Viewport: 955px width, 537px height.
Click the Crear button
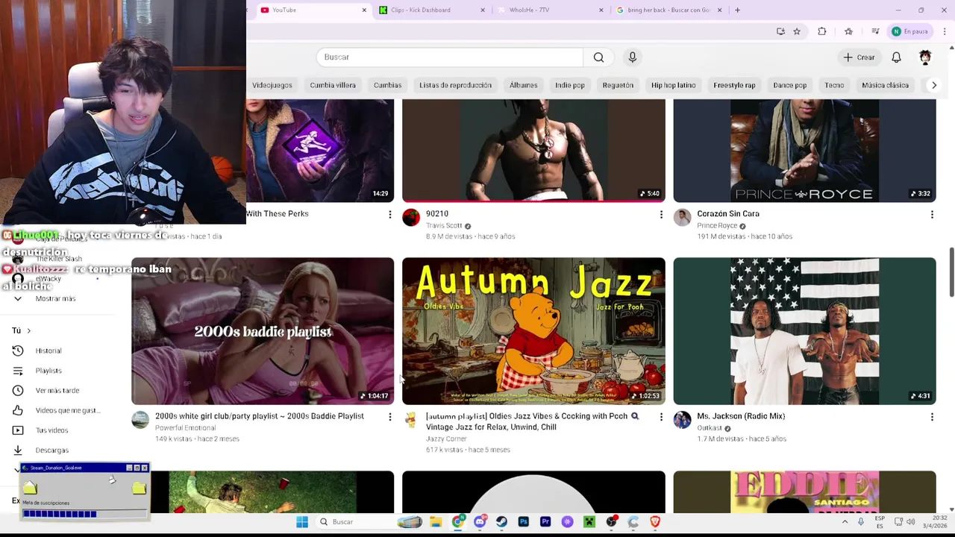[859, 57]
